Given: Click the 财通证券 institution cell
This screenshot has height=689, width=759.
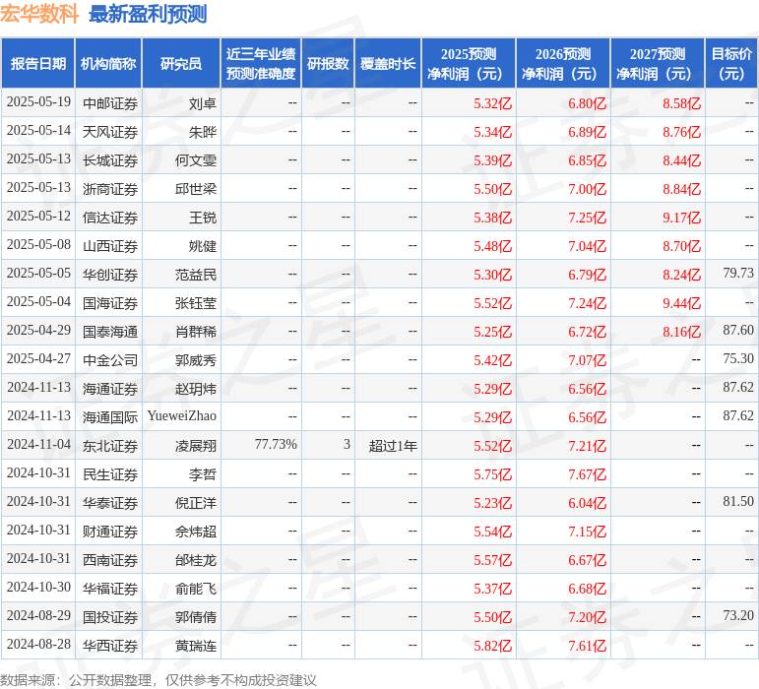Looking at the screenshot, I should point(110,532).
